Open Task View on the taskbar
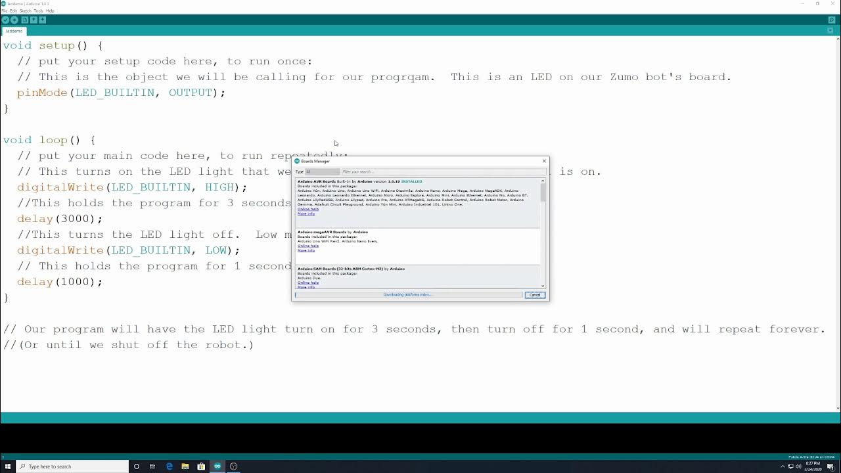 tap(152, 466)
